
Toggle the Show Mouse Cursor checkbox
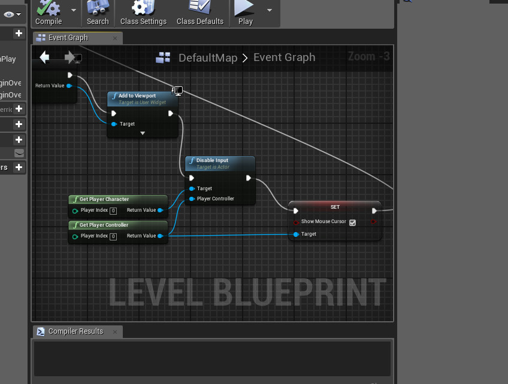352,223
